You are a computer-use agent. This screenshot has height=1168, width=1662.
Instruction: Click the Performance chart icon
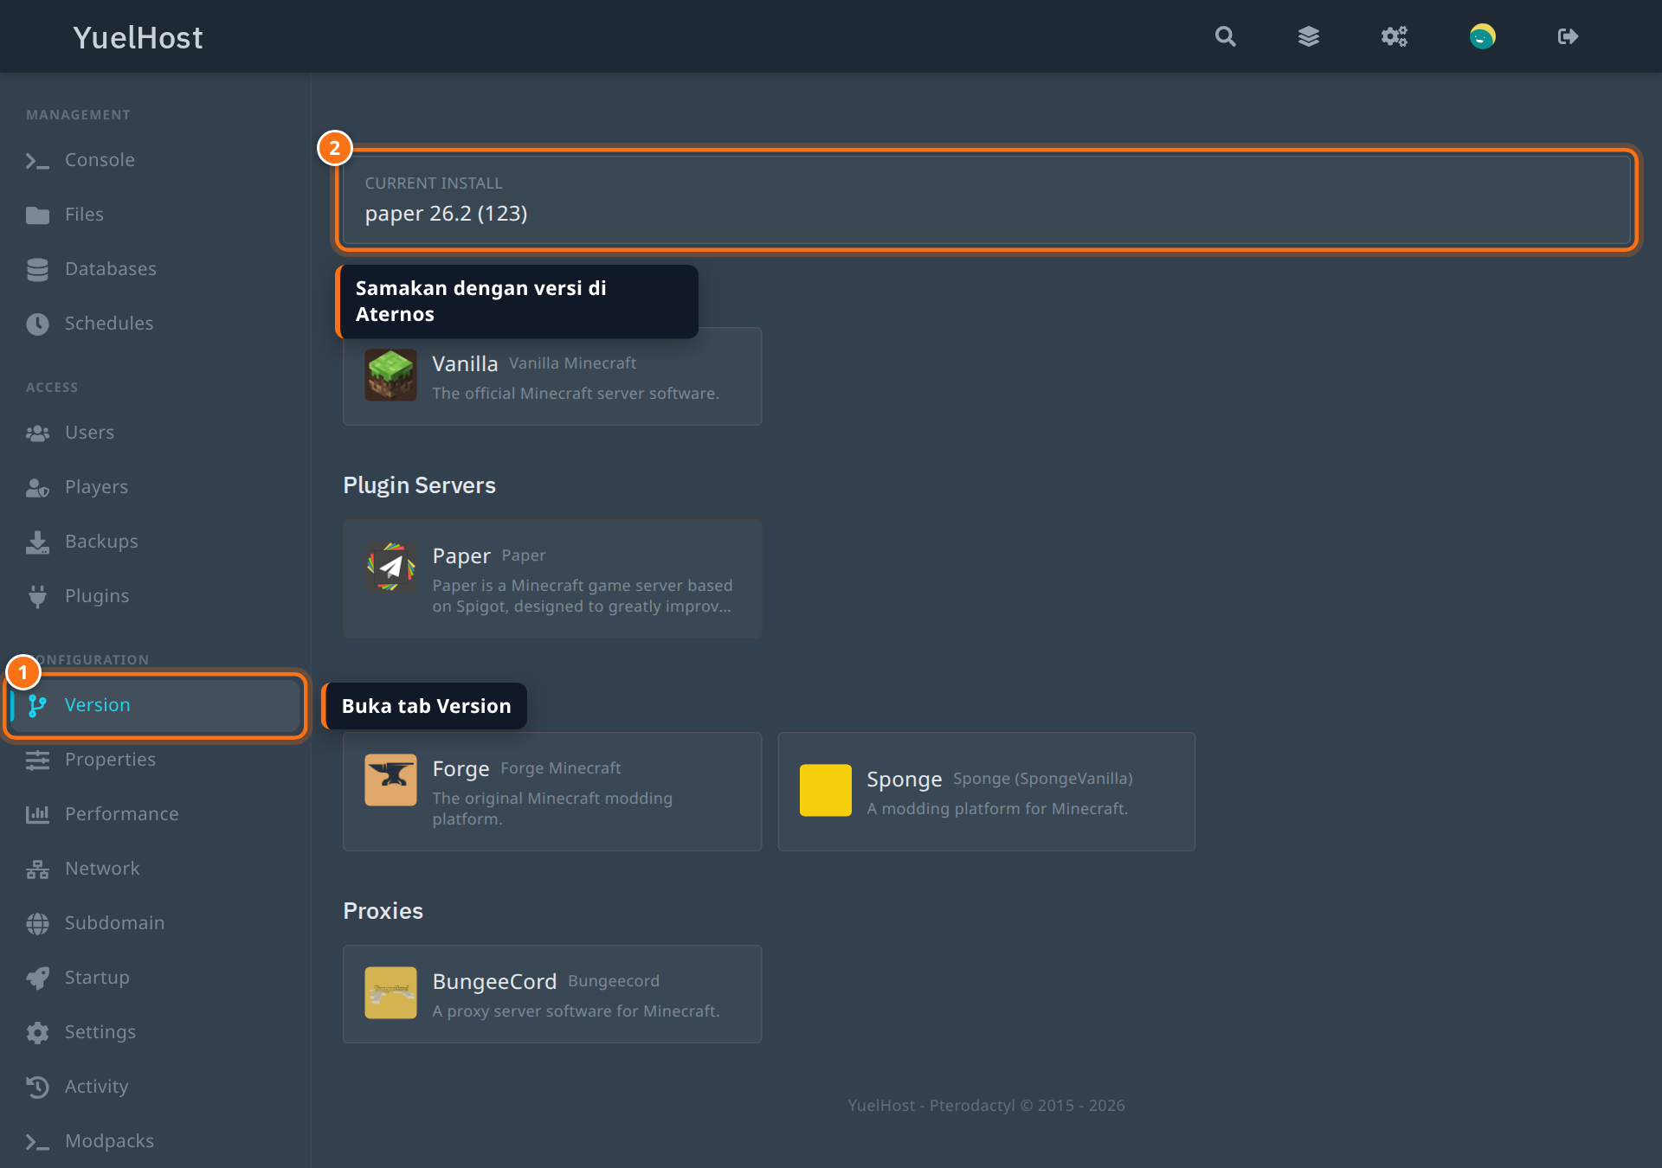(x=37, y=814)
